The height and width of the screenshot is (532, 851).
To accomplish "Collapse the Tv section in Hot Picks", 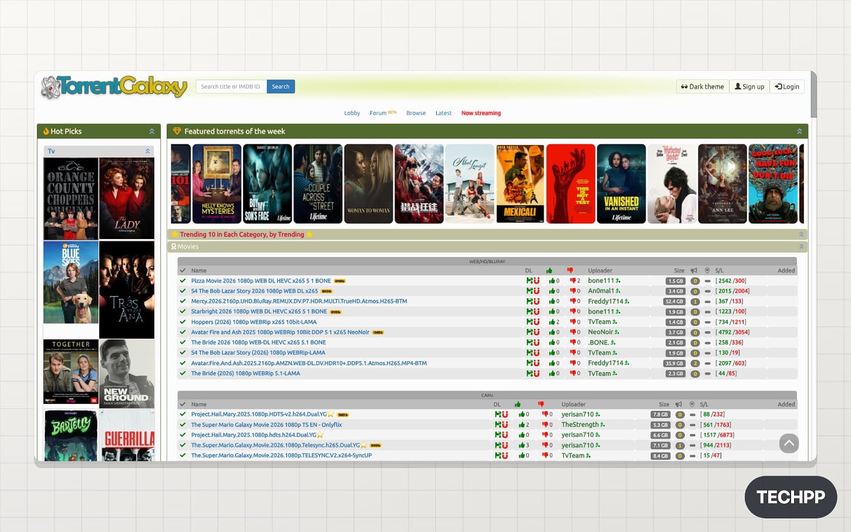I will (x=148, y=151).
